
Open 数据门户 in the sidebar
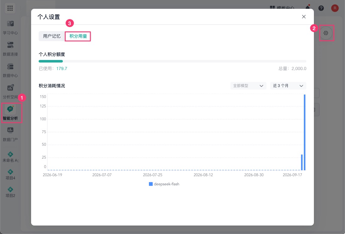point(10,134)
